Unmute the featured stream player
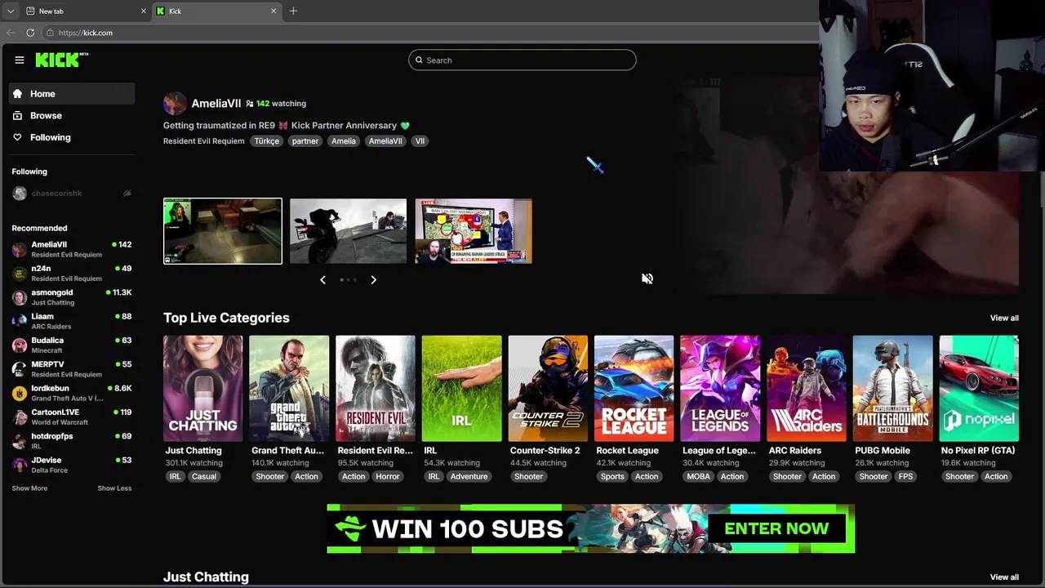This screenshot has width=1045, height=588. coord(647,278)
